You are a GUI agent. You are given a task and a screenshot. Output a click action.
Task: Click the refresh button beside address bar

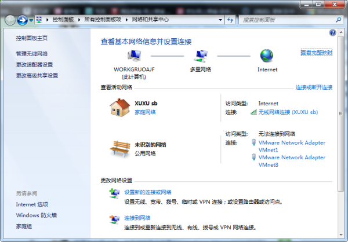[230, 20]
